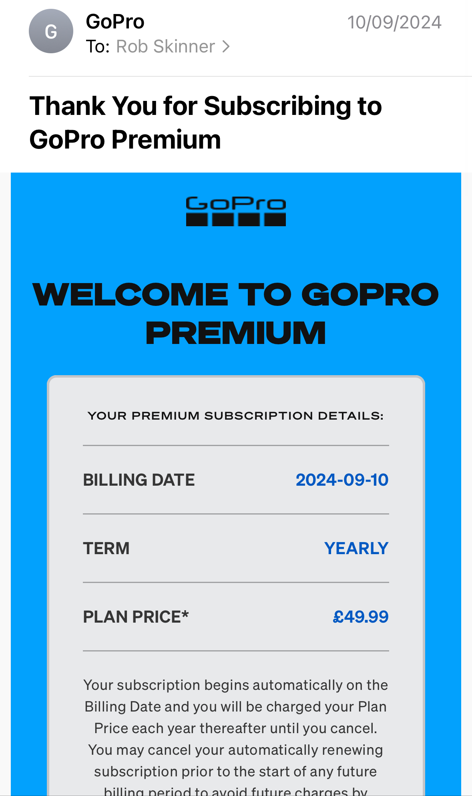The image size is (472, 796).
Task: Expand recipient details chevron beside Rob Skinner
Action: [226, 47]
